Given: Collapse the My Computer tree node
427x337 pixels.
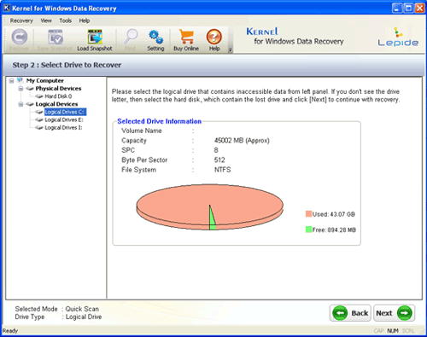Looking at the screenshot, I should [11, 81].
